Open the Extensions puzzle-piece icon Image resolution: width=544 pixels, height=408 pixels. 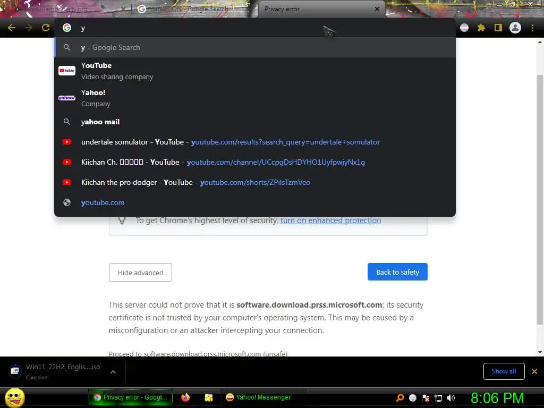click(481, 28)
